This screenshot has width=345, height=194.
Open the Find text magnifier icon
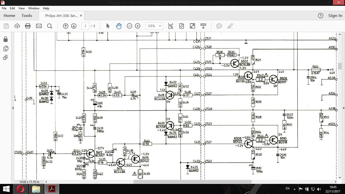tap(50, 26)
